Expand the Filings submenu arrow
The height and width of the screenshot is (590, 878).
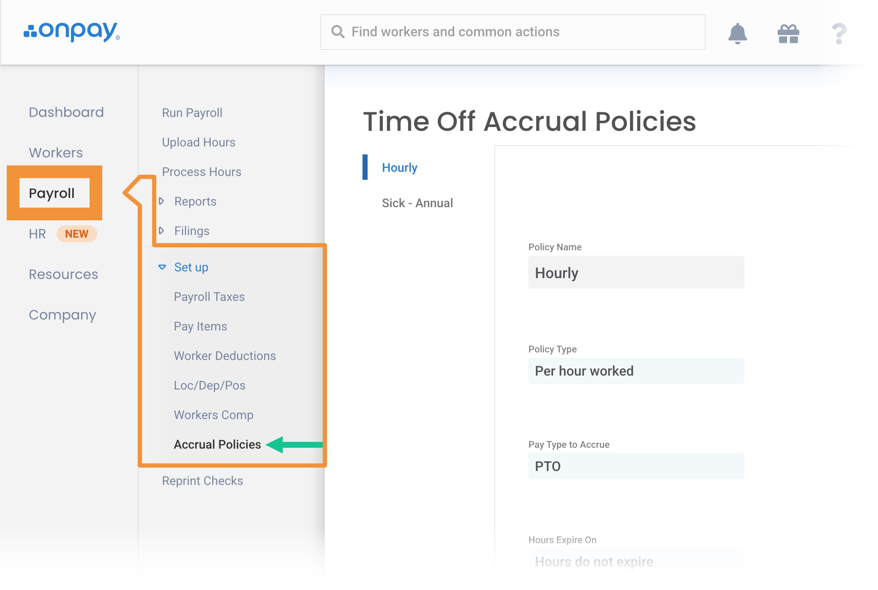161,231
